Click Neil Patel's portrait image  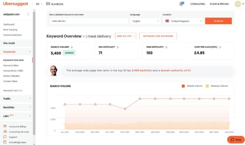click(54, 71)
